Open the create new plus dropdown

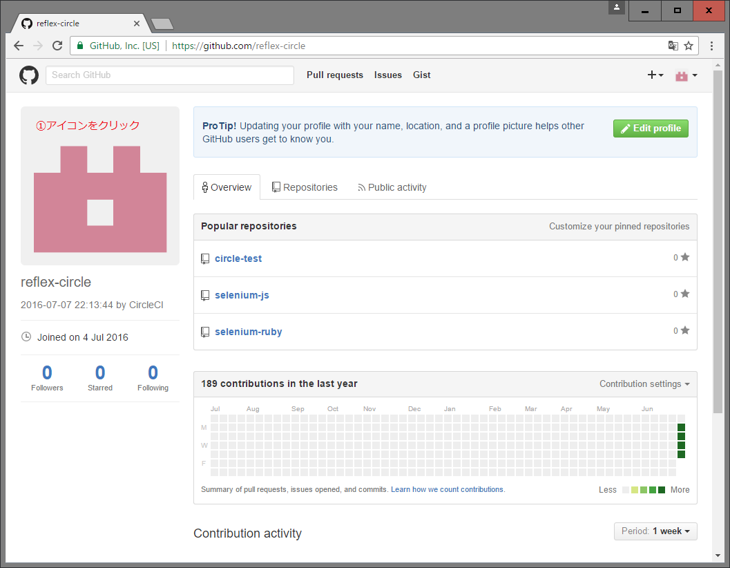[x=655, y=75]
